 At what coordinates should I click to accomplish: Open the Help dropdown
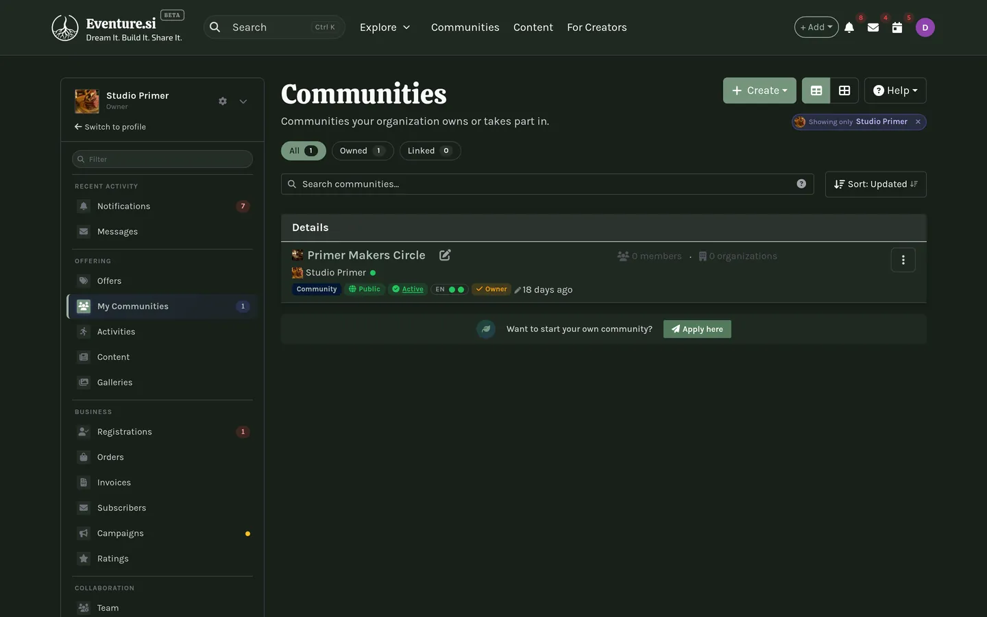tap(895, 90)
